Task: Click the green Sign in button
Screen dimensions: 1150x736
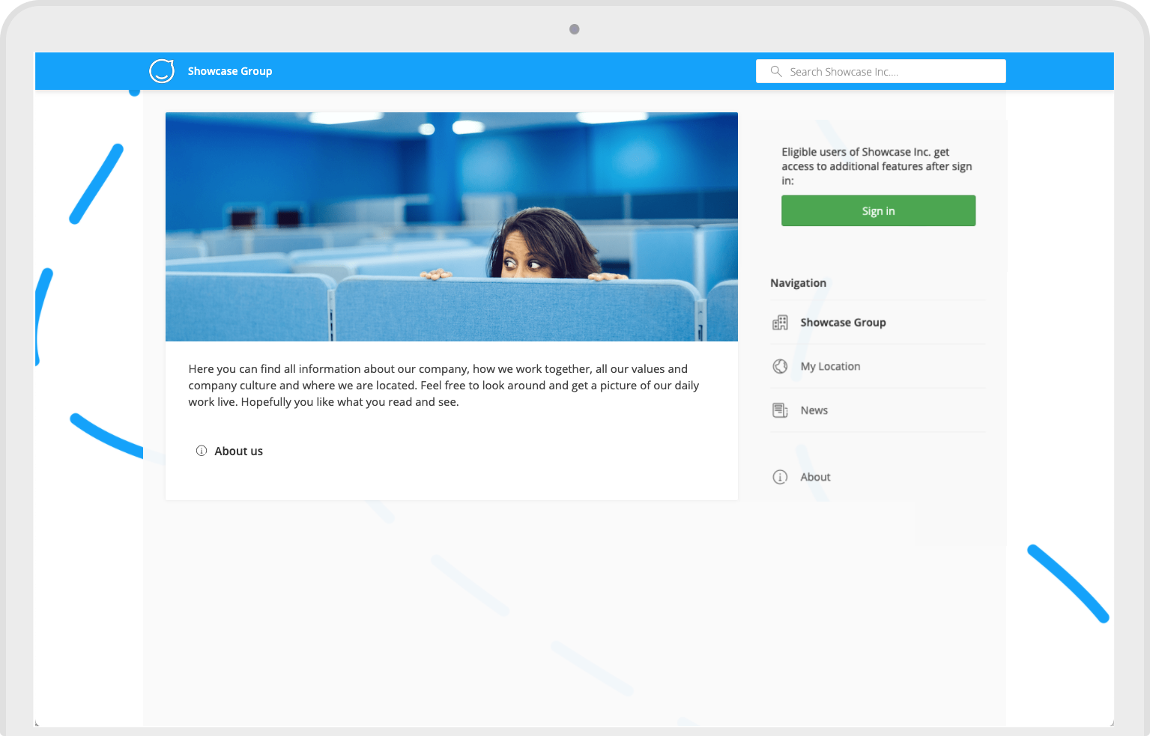Action: (x=878, y=211)
